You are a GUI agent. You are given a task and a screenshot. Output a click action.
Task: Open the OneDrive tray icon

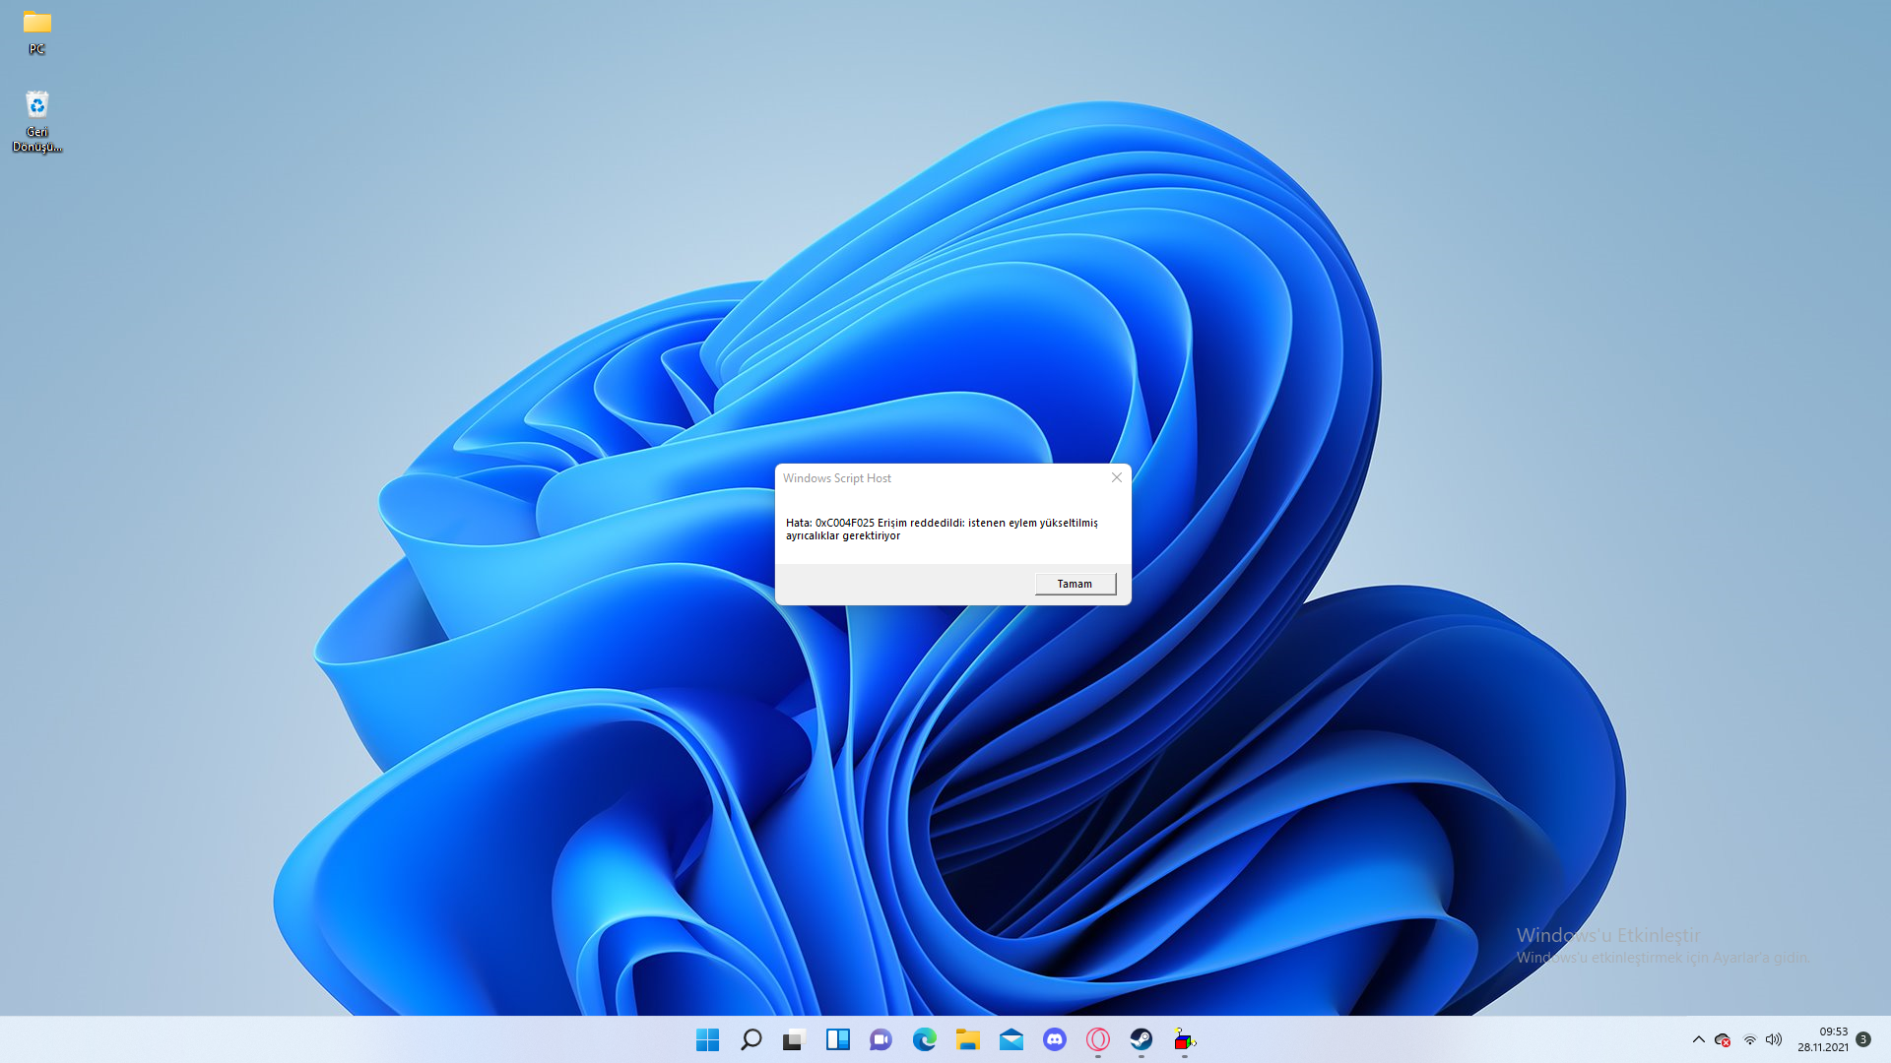tap(1724, 1040)
